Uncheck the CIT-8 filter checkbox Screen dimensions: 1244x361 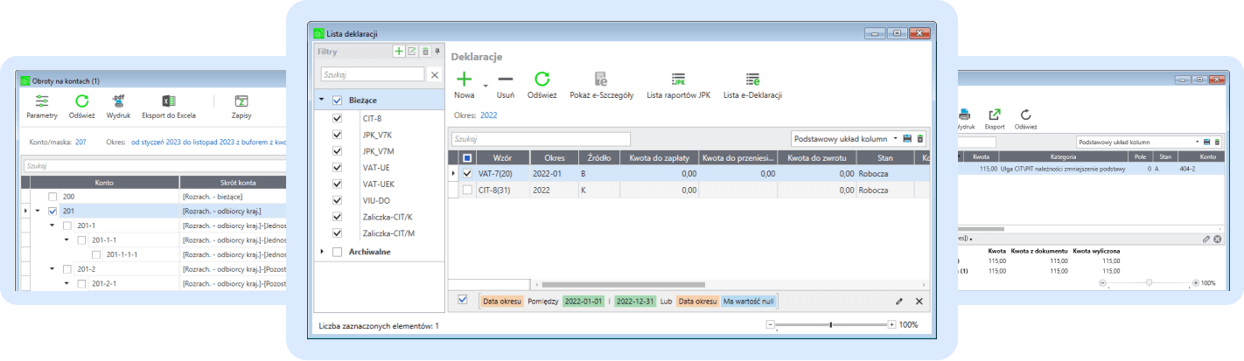coord(338,118)
